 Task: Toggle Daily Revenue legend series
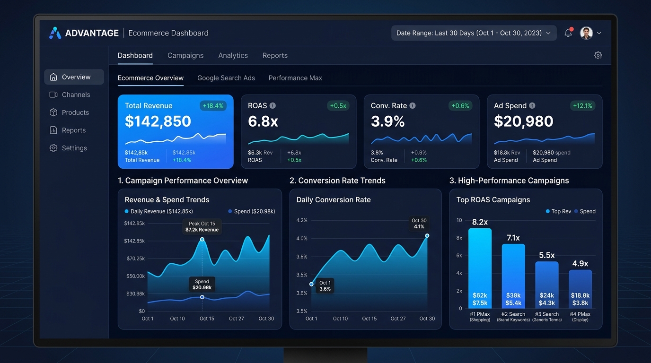(x=159, y=211)
